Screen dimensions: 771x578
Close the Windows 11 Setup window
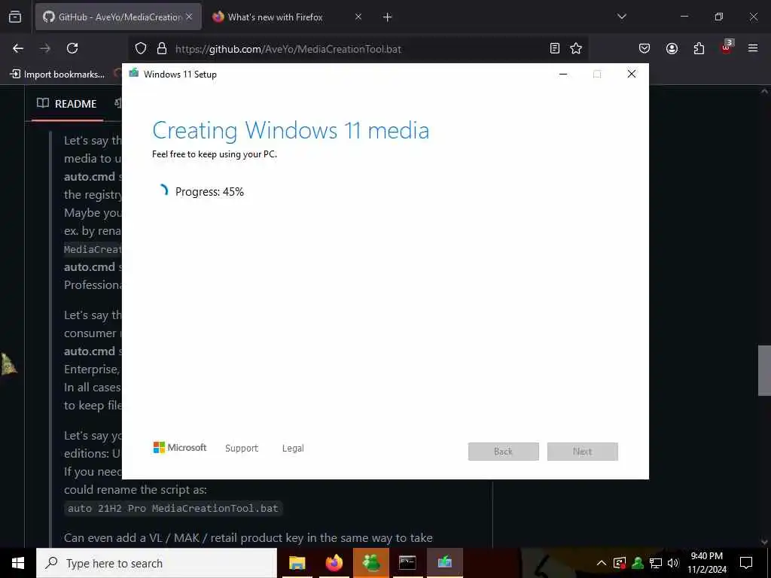tap(632, 75)
